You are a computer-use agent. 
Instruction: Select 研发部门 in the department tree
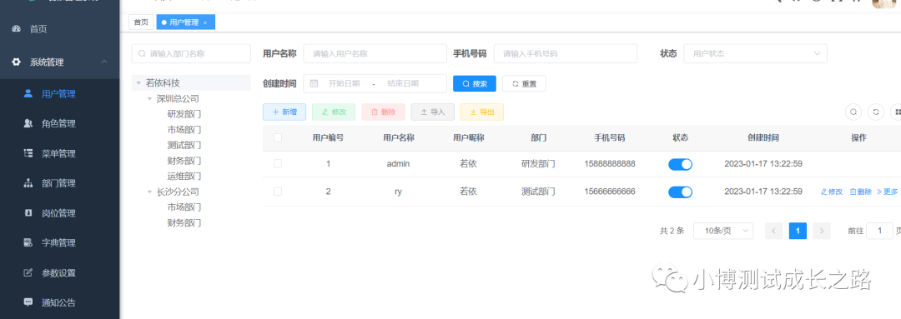coord(184,114)
